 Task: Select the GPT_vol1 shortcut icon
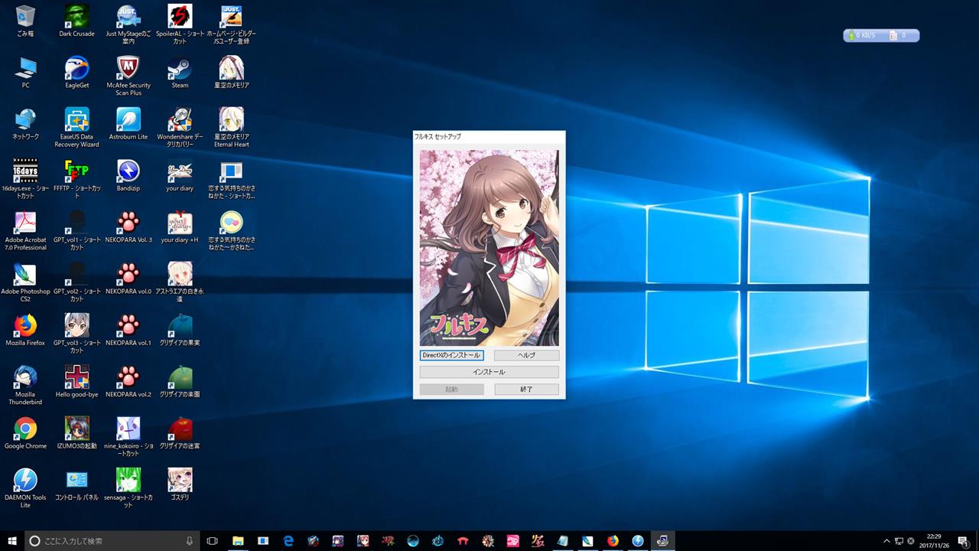point(77,231)
